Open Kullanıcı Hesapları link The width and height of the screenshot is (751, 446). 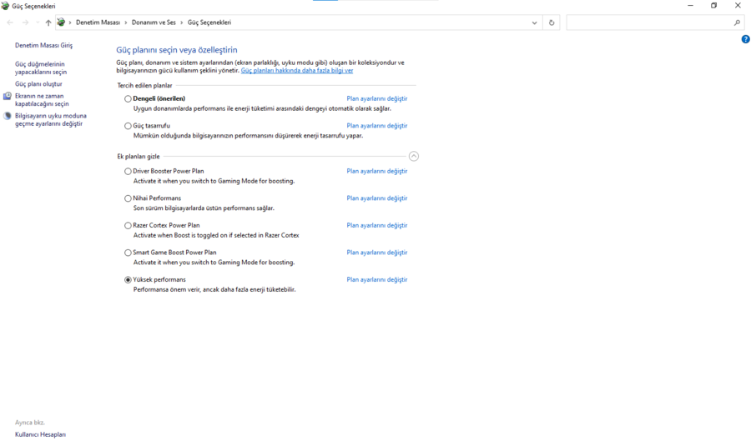pyautogui.click(x=40, y=435)
